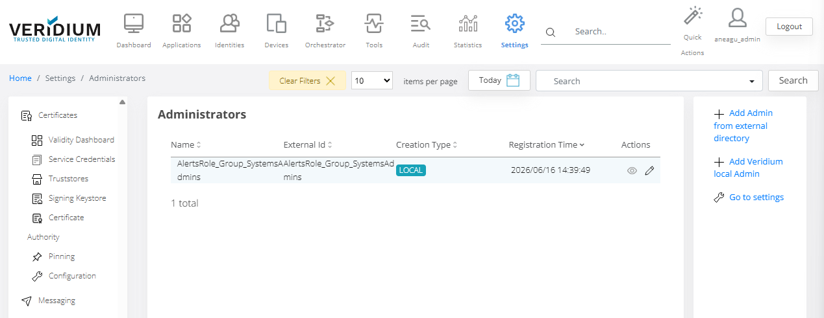This screenshot has height=318, width=824.
Task: Click the Today date button
Action: 499,80
